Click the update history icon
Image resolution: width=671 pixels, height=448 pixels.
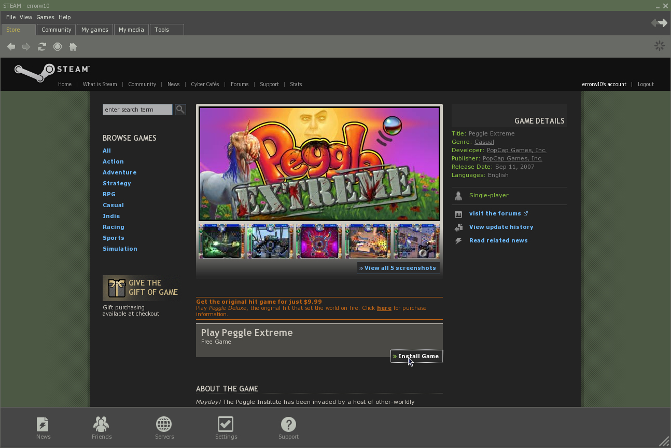pos(458,227)
